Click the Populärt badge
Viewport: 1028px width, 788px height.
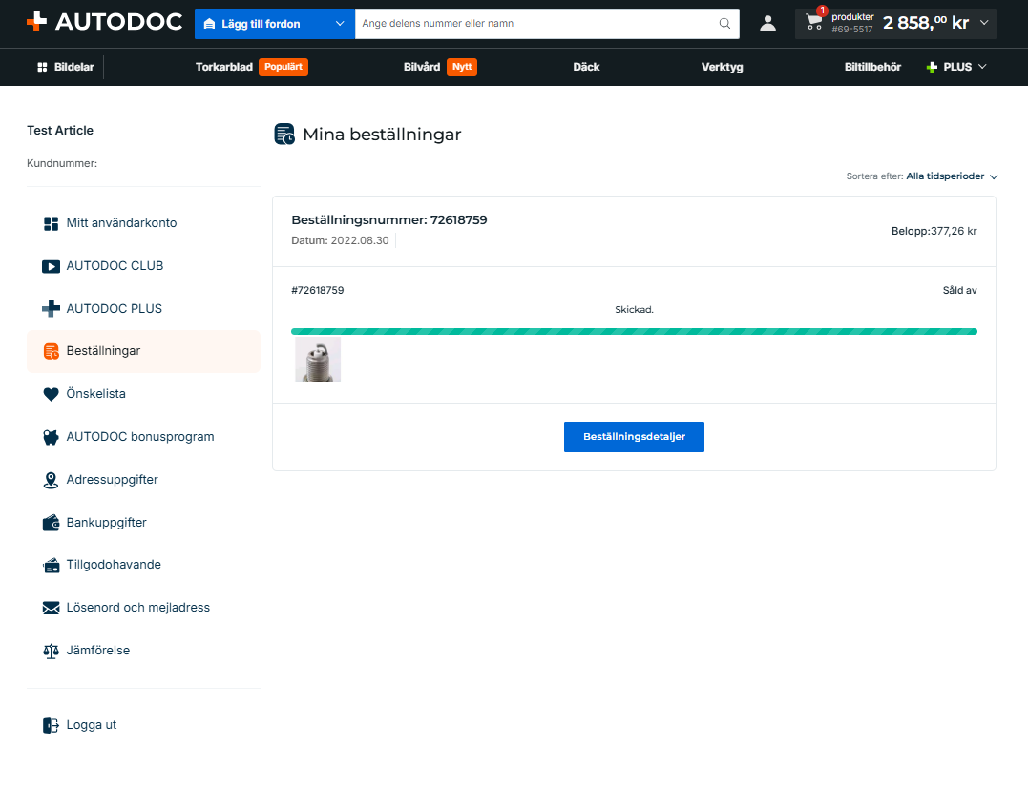pyautogui.click(x=283, y=67)
